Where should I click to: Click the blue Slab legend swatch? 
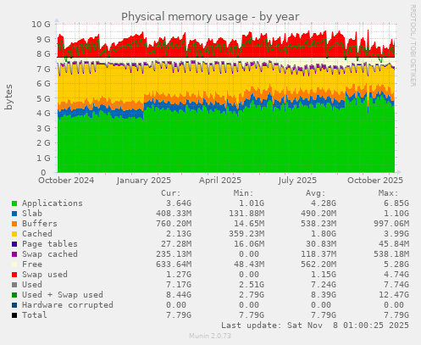[x=14, y=214]
